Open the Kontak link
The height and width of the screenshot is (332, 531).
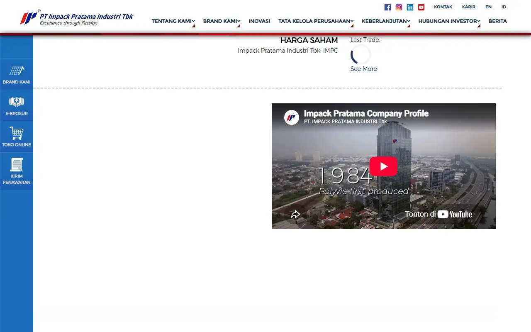(x=443, y=7)
